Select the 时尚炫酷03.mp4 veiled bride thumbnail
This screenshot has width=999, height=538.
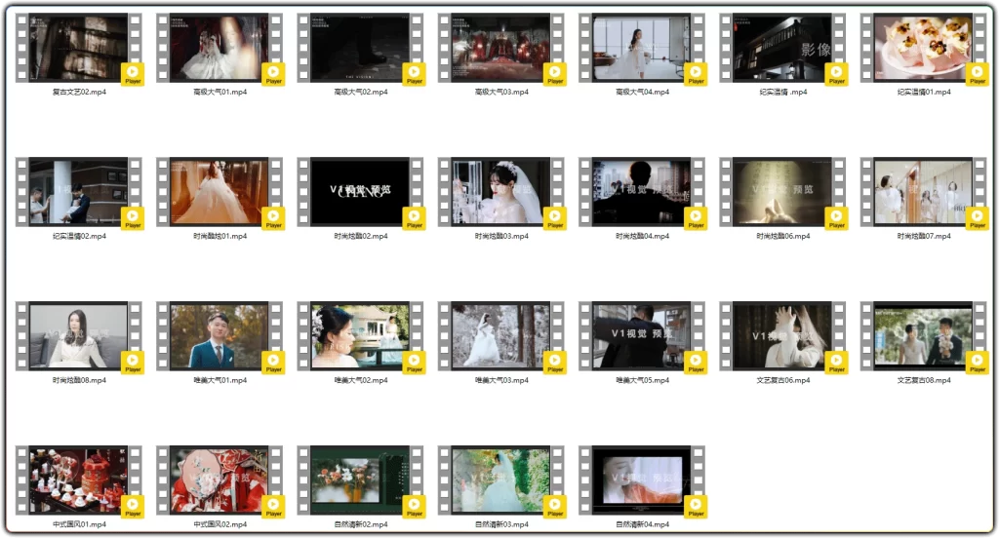(x=500, y=192)
